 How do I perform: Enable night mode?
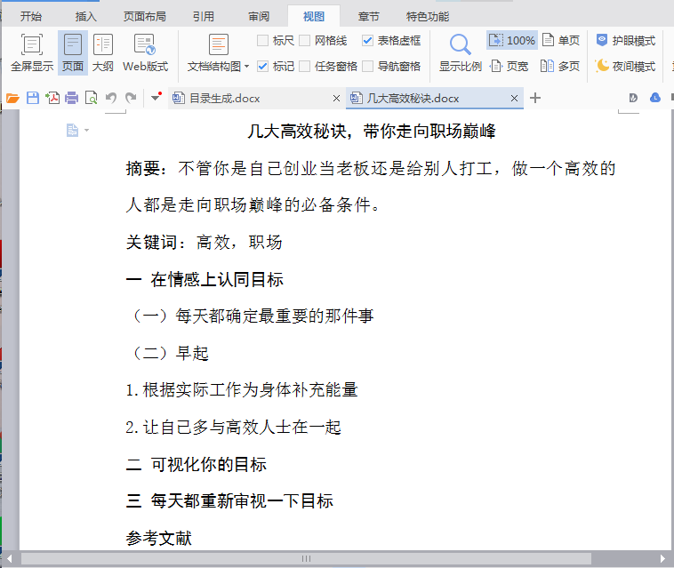click(x=626, y=66)
